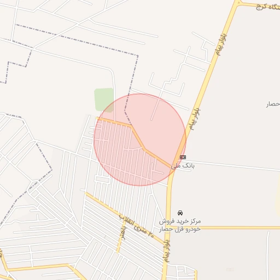This screenshot has height=280, width=280.
Task: Select the بانک ملی text label
Action: pos(183,166)
